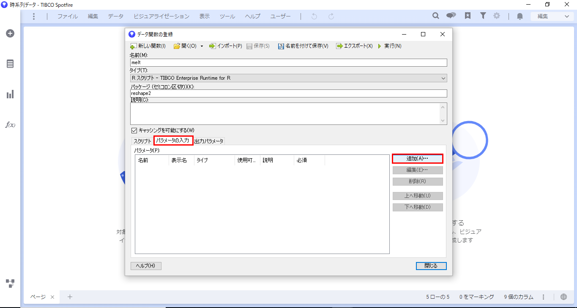Image resolution: width=577 pixels, height=308 pixels.
Task: Click the globe icon in status bar
Action: 563,297
